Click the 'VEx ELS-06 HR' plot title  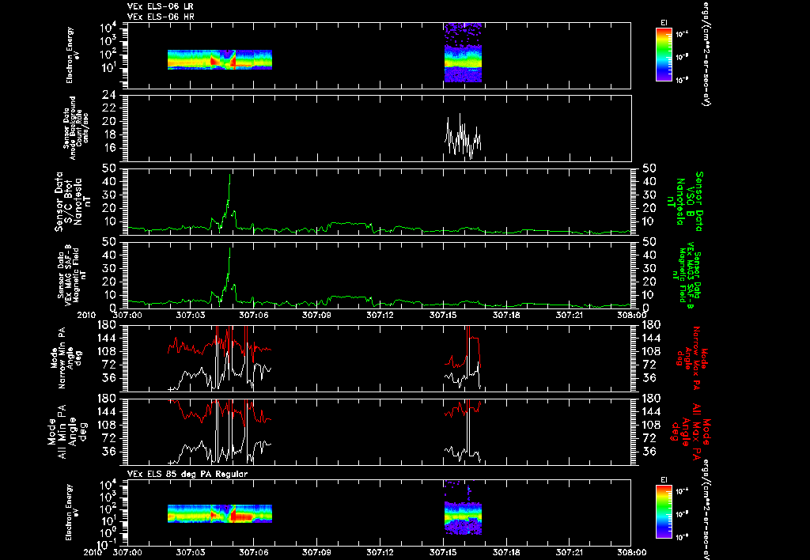point(161,17)
